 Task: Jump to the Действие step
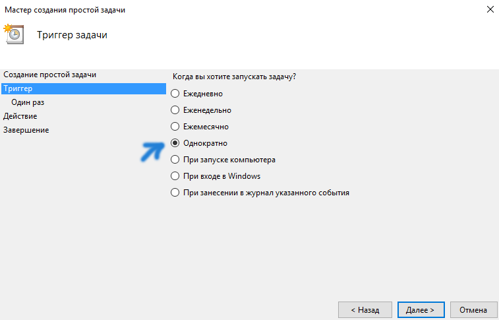[20, 116]
